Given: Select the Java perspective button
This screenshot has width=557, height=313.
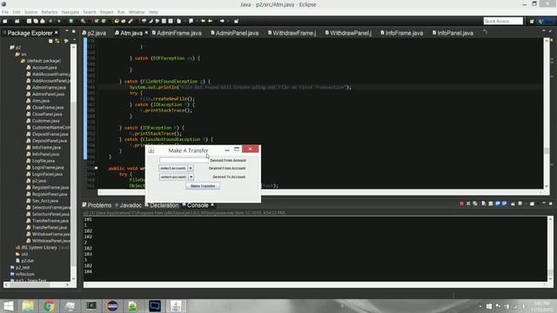Looking at the screenshot, I should pos(546,21).
